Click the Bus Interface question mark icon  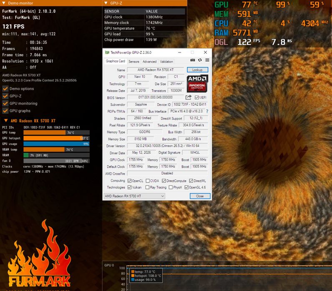[207, 111]
